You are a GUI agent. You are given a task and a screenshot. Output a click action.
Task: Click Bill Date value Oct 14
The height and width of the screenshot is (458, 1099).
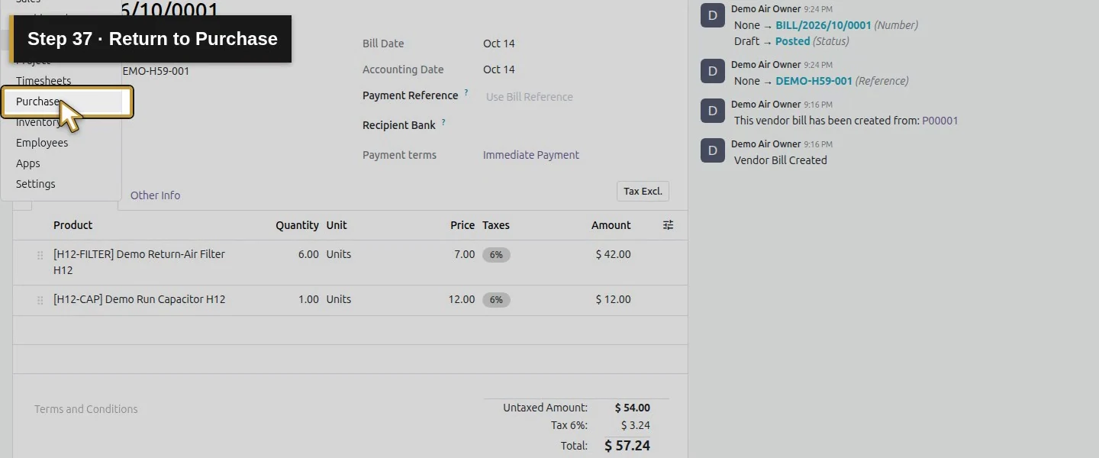499,44
